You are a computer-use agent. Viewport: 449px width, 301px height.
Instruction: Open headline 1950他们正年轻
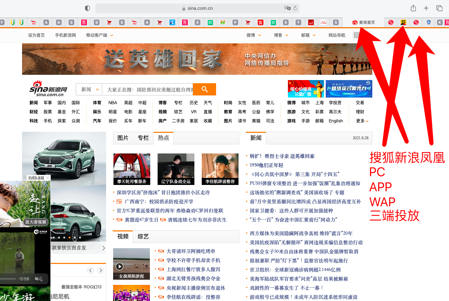(267, 165)
